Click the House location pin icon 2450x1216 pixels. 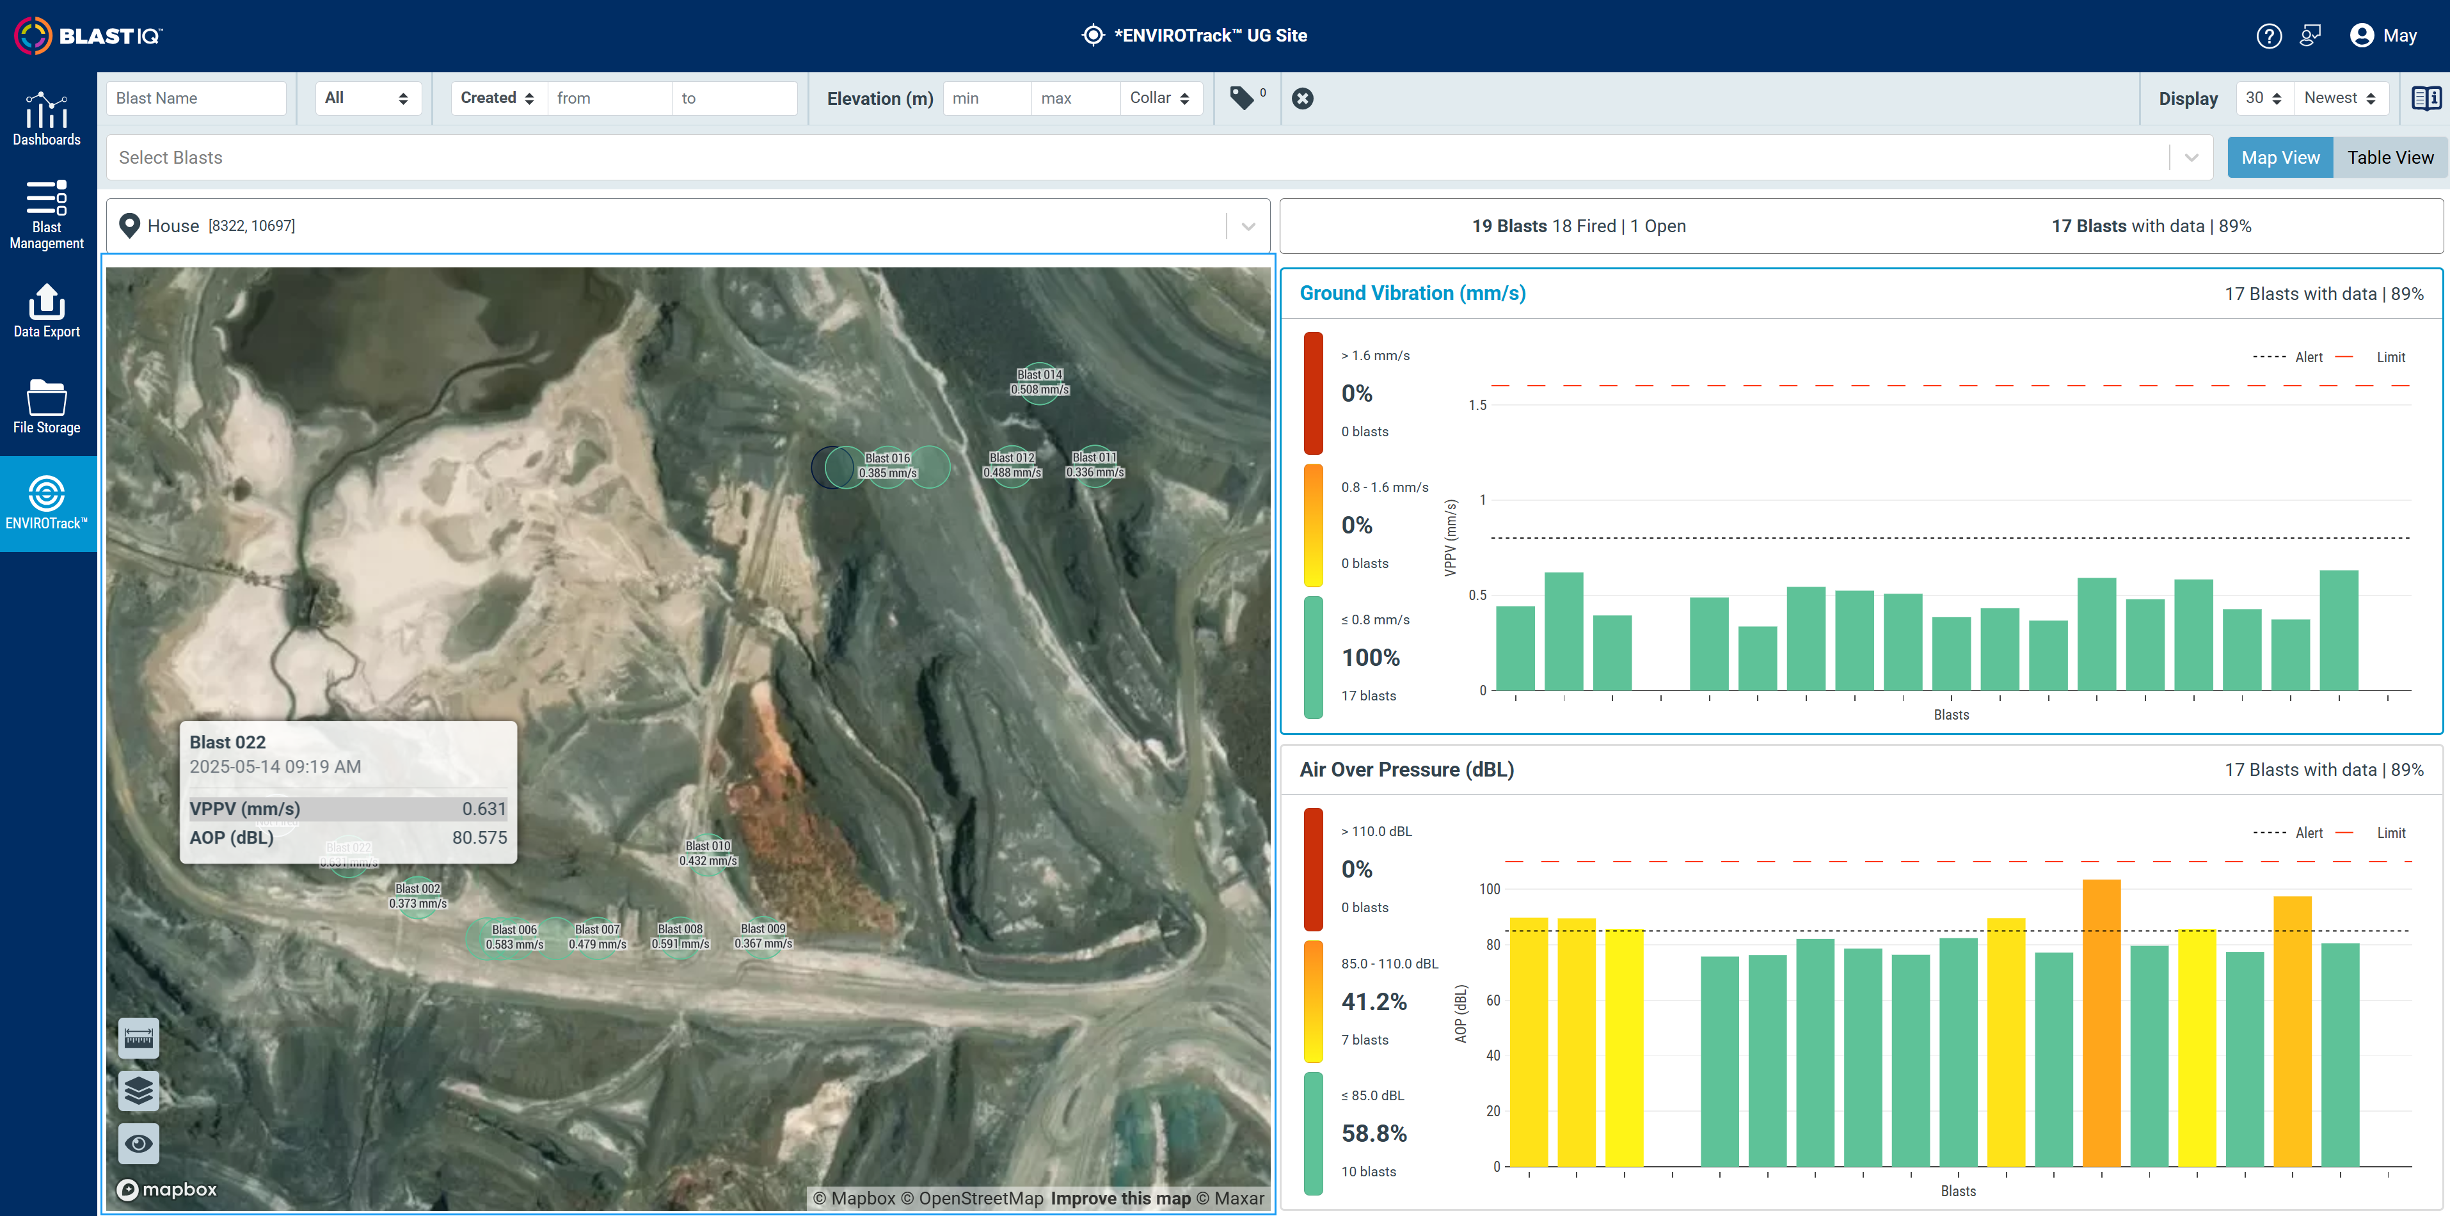click(129, 225)
